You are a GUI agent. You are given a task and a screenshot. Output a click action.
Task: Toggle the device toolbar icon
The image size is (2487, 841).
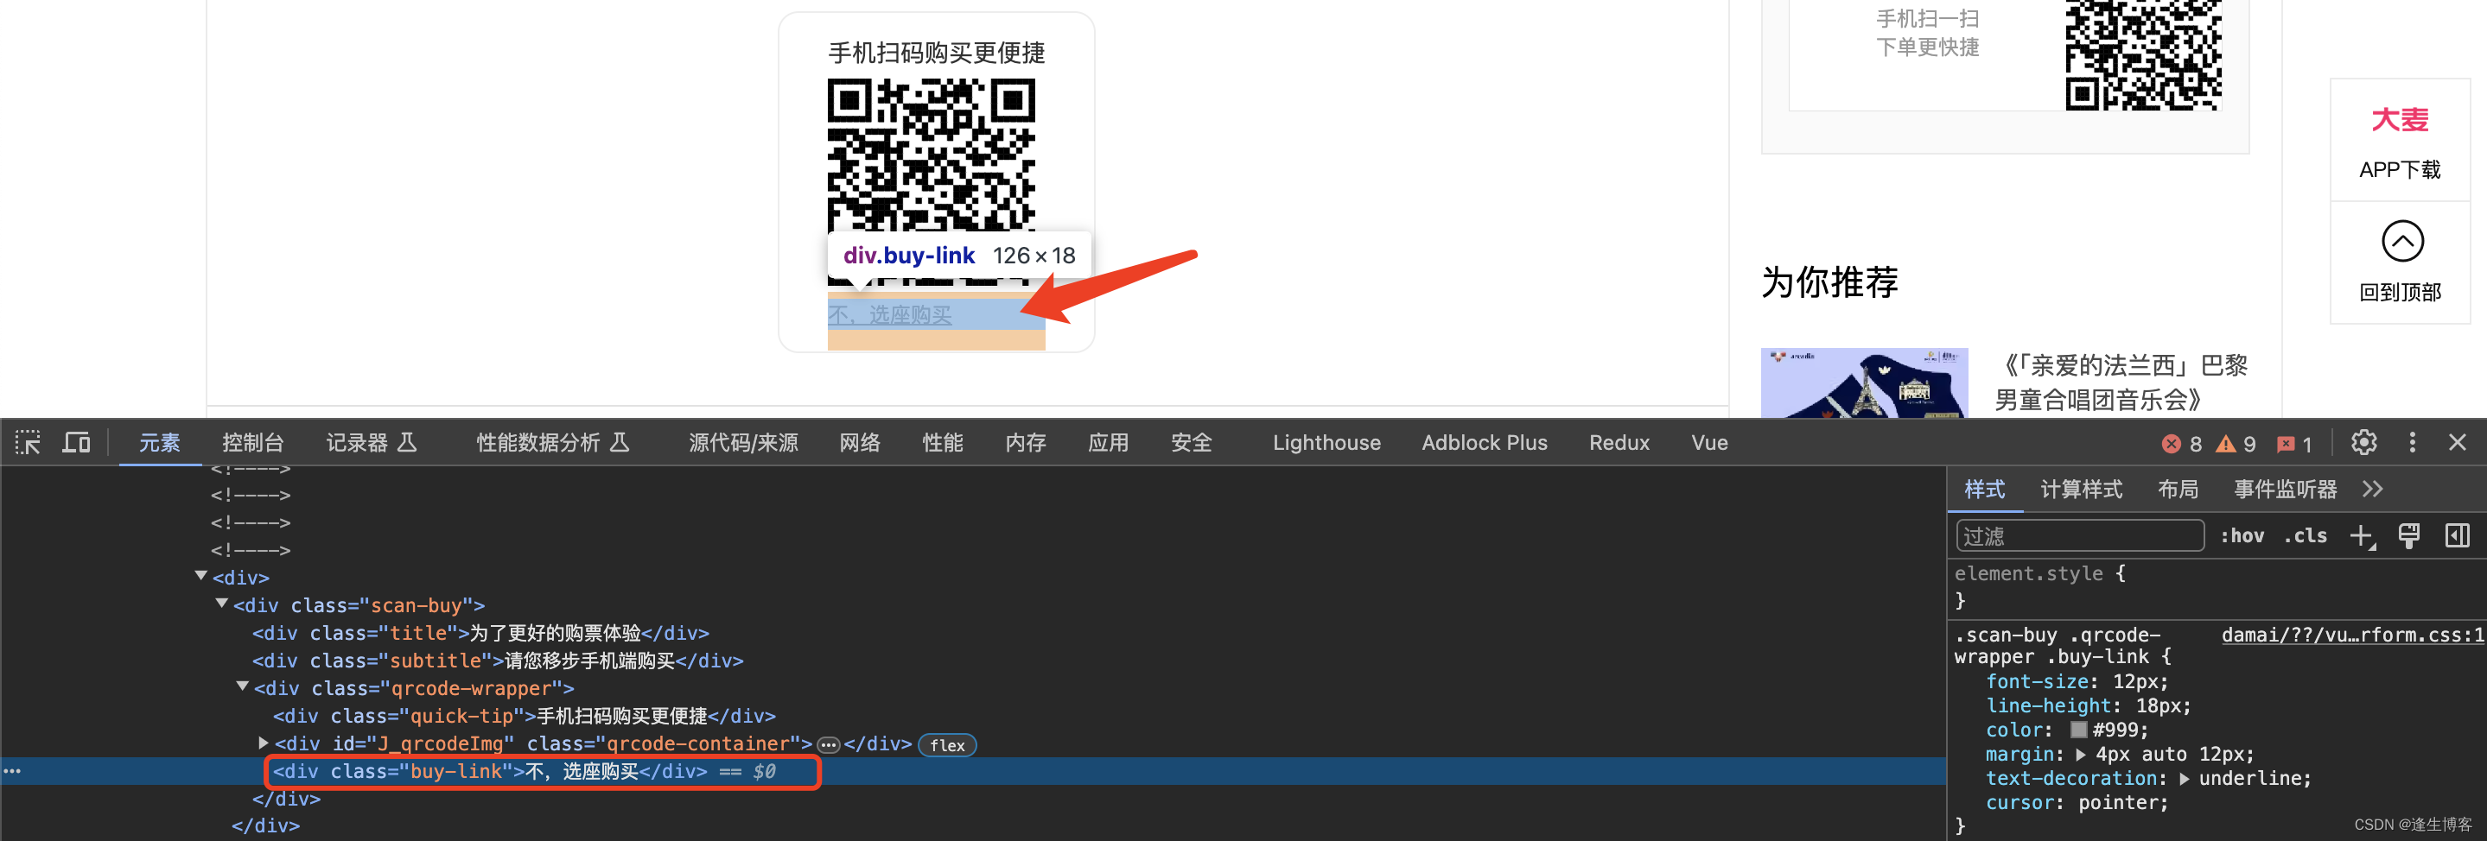[76, 443]
